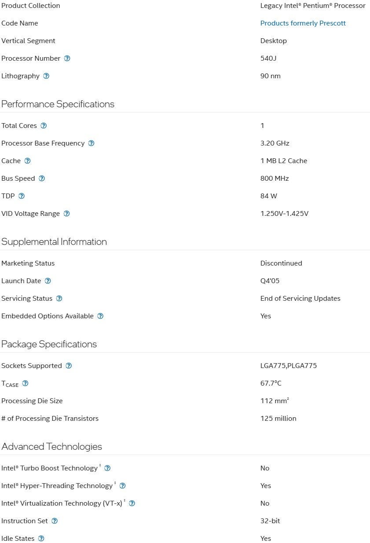Open Bus Speed info icon
The width and height of the screenshot is (370, 543).
click(42, 179)
